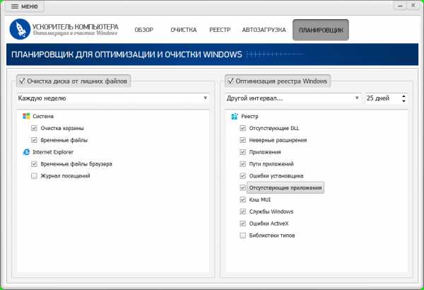Switch to the ОЧИСТКА tab

click(x=183, y=30)
